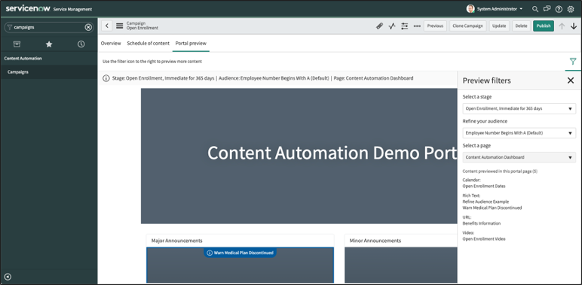This screenshot has width=582, height=285.
Task: Click the ServiceNow logo
Action: (x=28, y=8)
